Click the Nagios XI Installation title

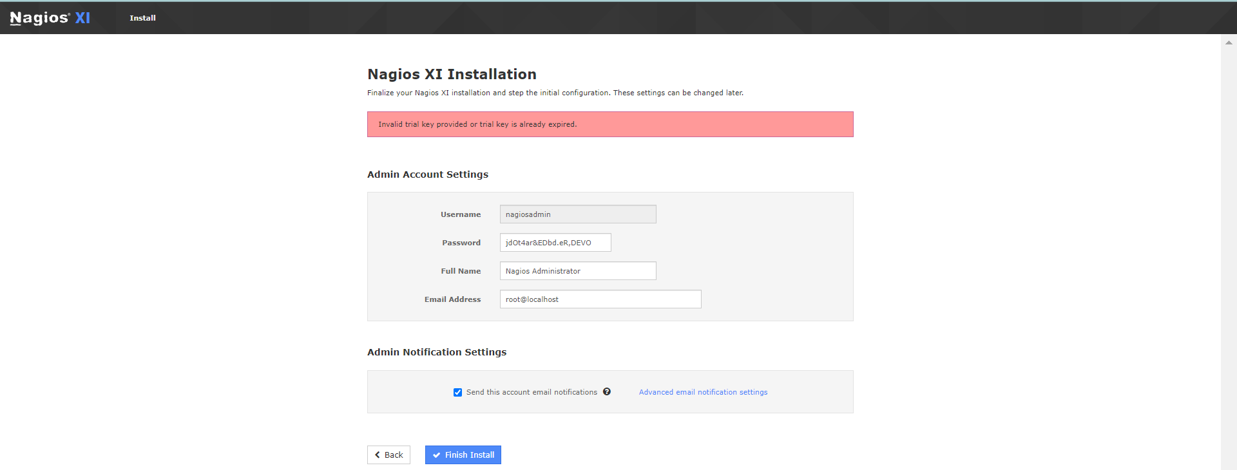tap(452, 74)
